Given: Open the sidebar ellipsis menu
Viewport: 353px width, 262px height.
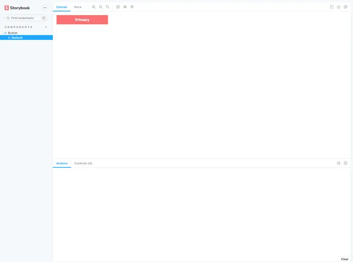Looking at the screenshot, I should click(x=45, y=8).
